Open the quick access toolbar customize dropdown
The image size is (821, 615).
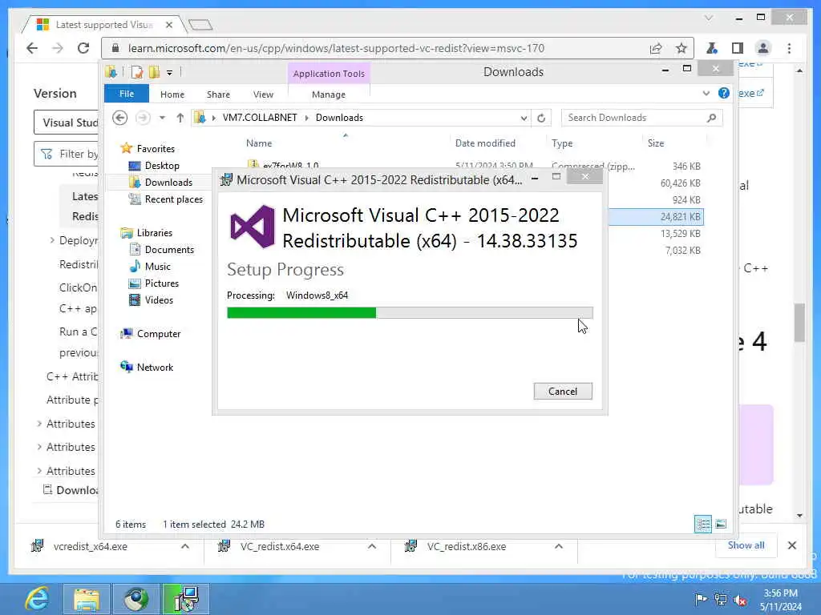pos(170,73)
